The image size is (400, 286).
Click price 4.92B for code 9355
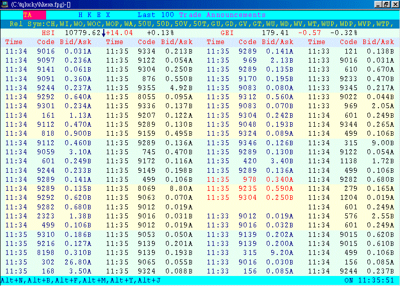point(181,88)
